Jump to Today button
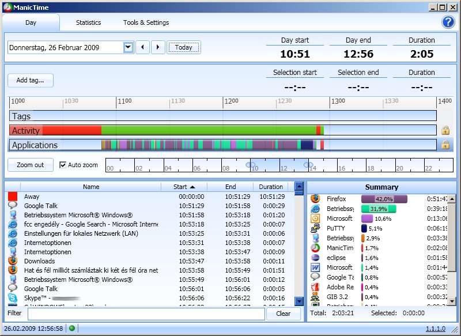 [x=184, y=47]
